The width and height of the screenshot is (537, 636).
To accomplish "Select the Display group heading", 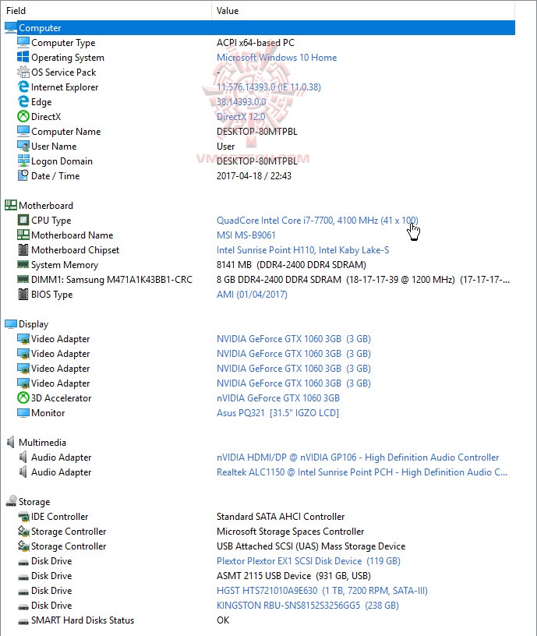I will point(34,324).
